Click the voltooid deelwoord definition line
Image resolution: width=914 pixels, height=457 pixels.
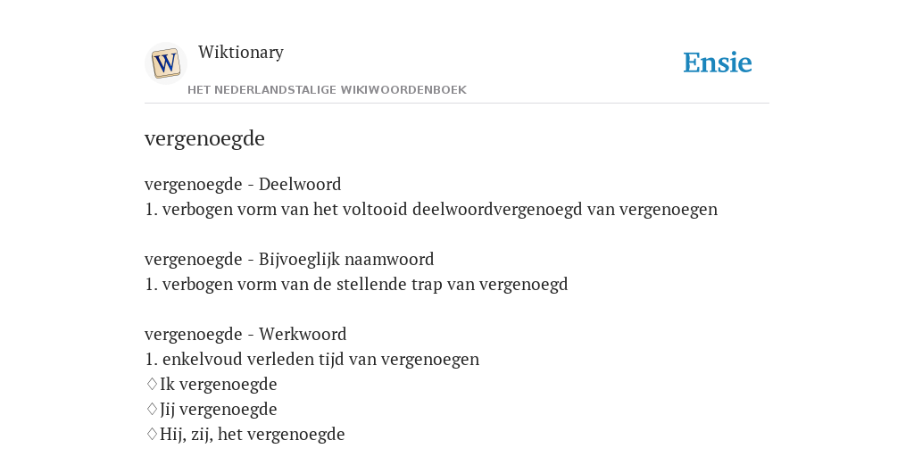point(431,209)
